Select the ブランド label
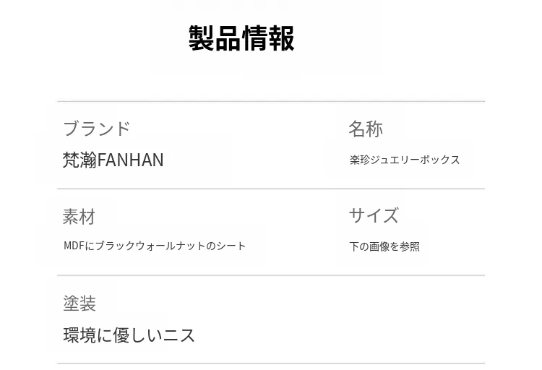The width and height of the screenshot is (542, 370). [96, 129]
